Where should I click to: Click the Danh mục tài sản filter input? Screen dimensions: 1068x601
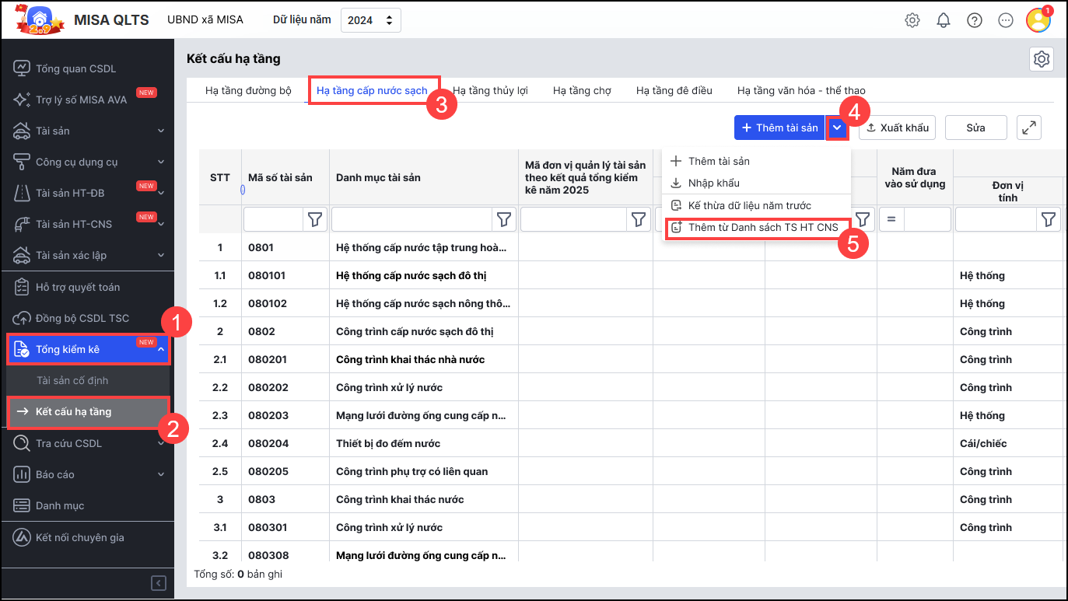(413, 220)
